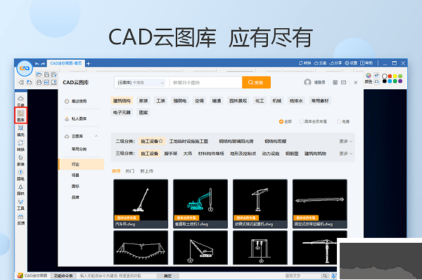Choose 大吊 in 三级分类
The image size is (422, 280).
188,154
